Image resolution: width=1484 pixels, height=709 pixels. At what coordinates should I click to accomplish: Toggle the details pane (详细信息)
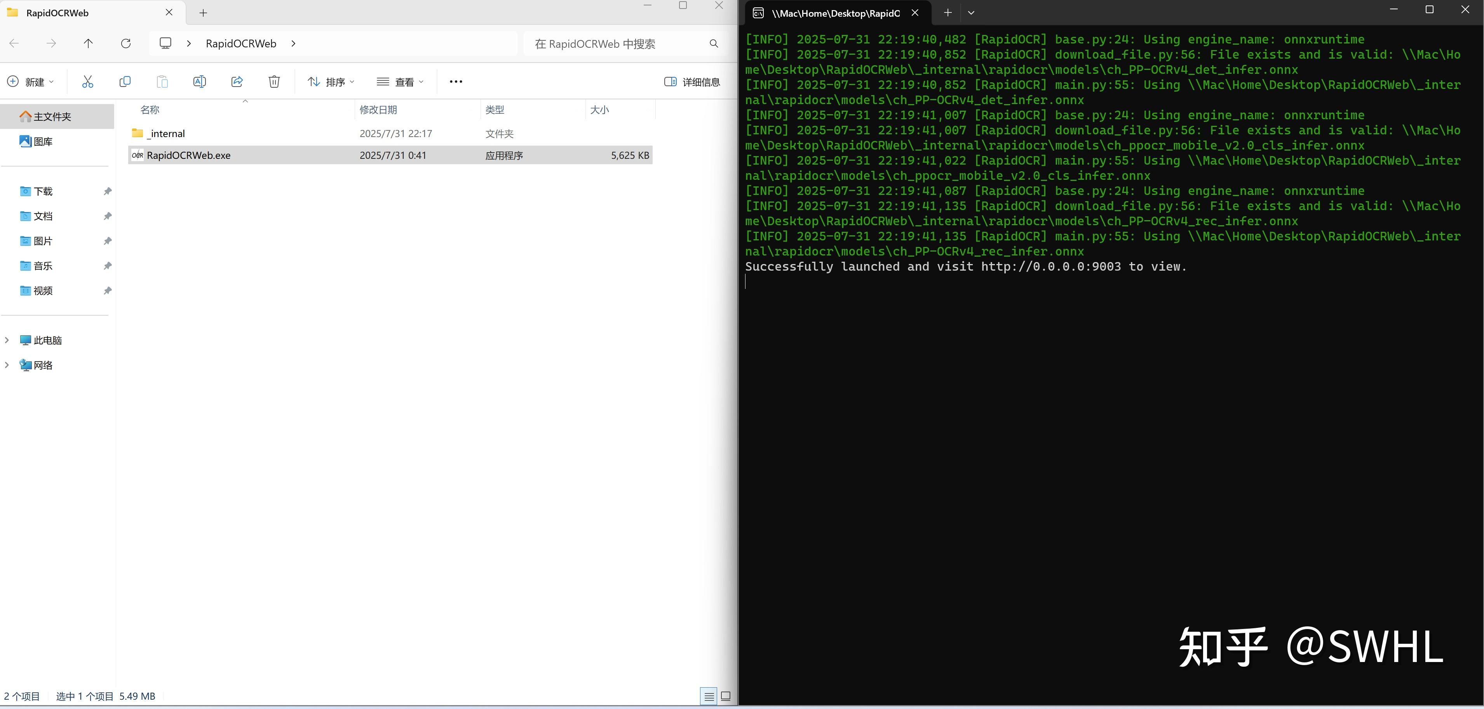[692, 82]
